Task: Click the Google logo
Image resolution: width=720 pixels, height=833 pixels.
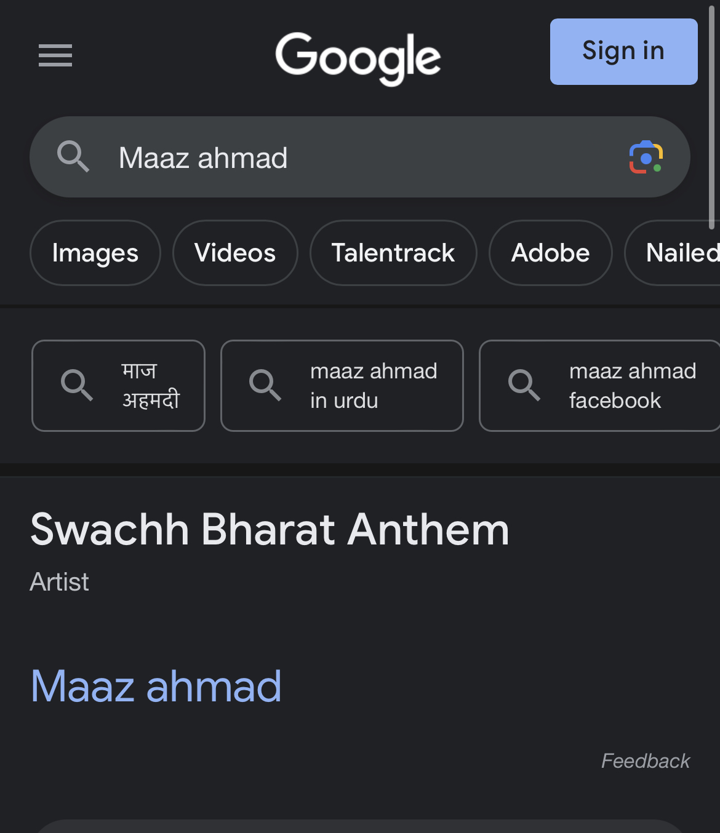Action: pyautogui.click(x=358, y=58)
